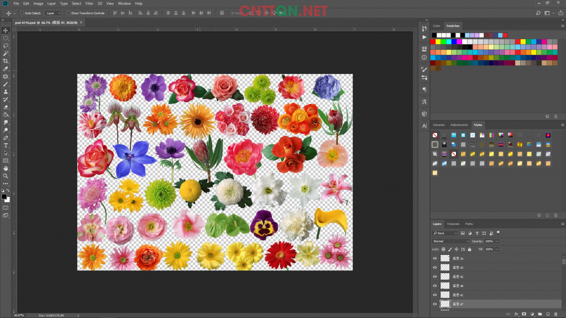Open the File menu
Image resolution: width=566 pixels, height=318 pixels.
pyautogui.click(x=16, y=4)
